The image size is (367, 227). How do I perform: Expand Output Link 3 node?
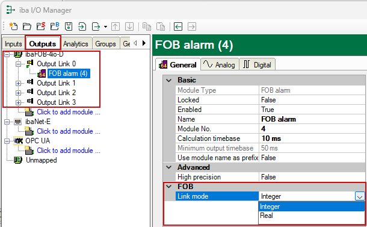tap(18, 102)
